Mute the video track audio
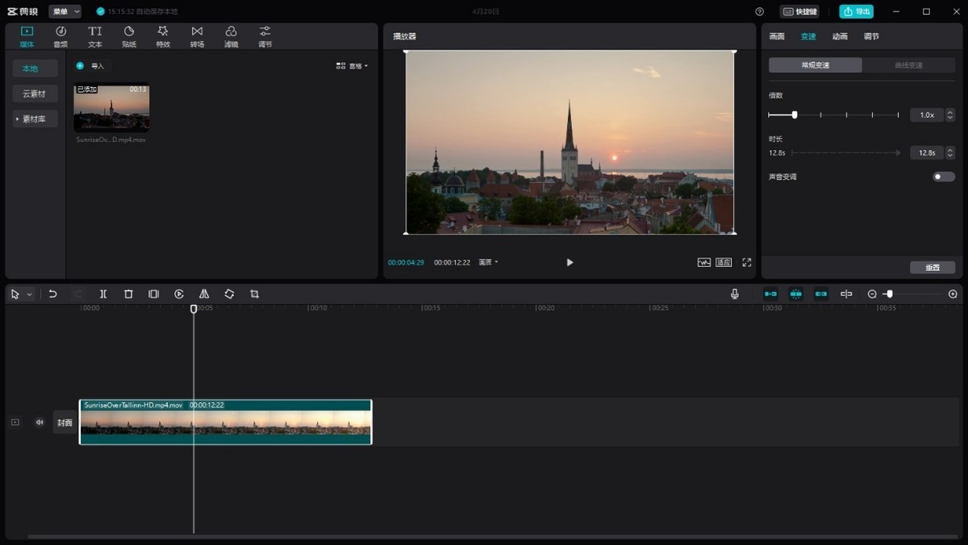This screenshot has height=545, width=968. click(x=40, y=422)
